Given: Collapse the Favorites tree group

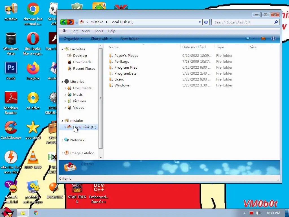Looking at the screenshot, I should point(62,49).
